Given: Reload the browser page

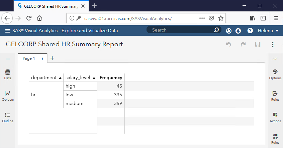Looking at the screenshot, I should 29,18.
